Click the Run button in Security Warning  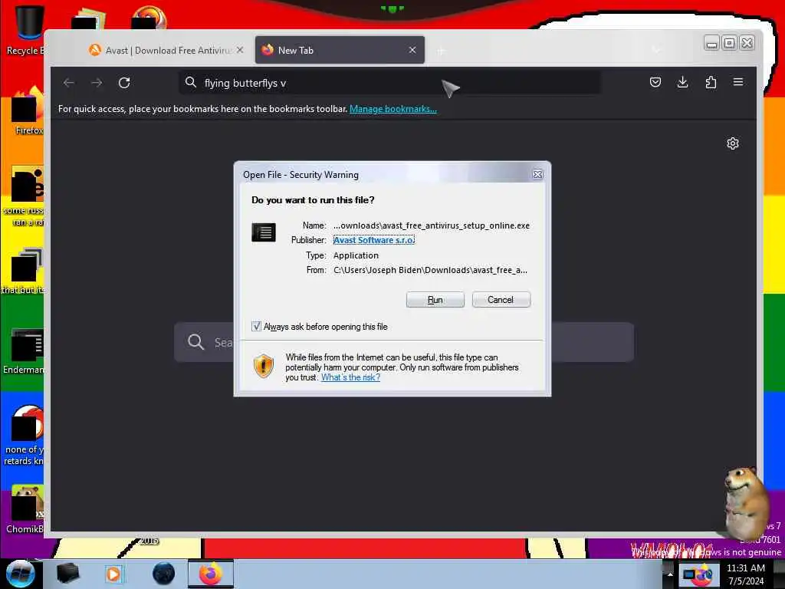pyautogui.click(x=435, y=300)
